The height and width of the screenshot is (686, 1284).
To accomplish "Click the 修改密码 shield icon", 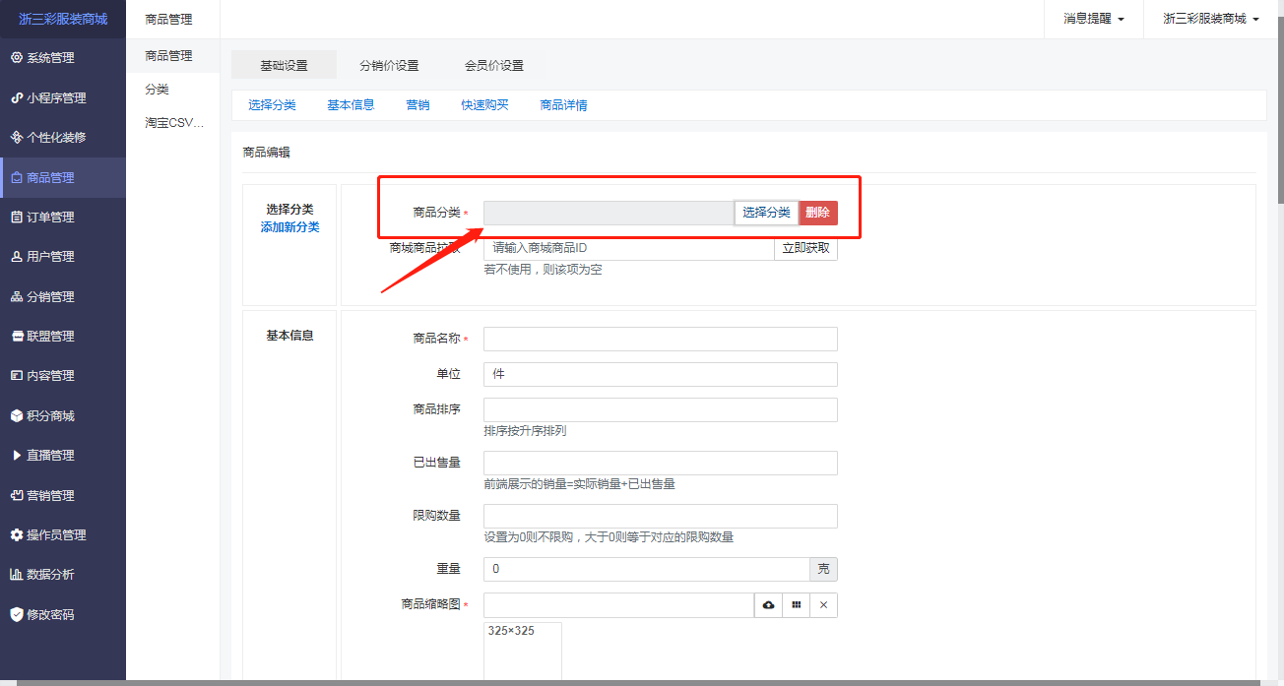I will (17, 614).
